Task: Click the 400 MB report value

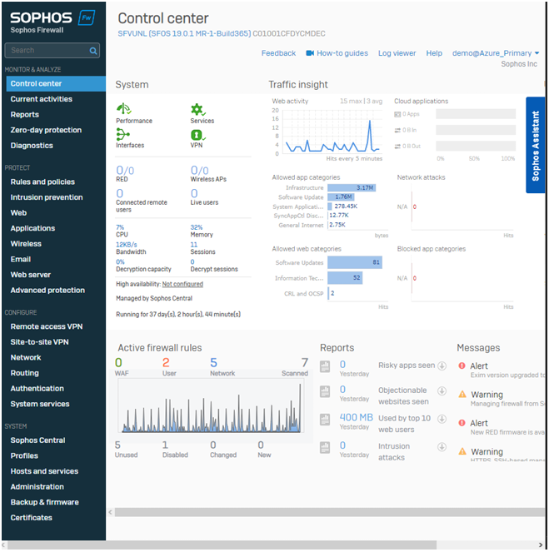Action: pyautogui.click(x=356, y=417)
